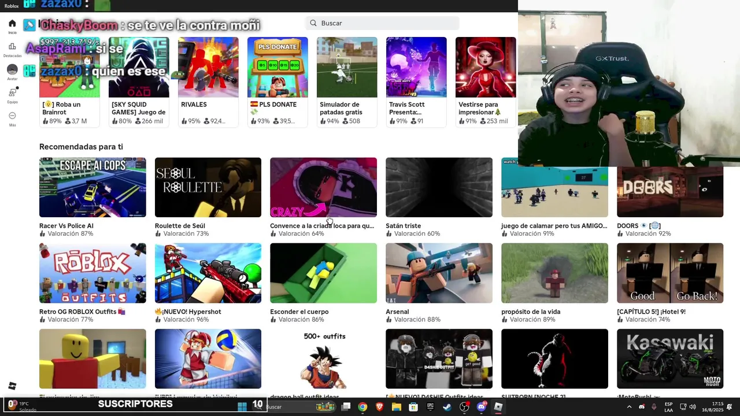Open Microsoft Store from taskbar
The image size is (740, 416).
pos(413,407)
